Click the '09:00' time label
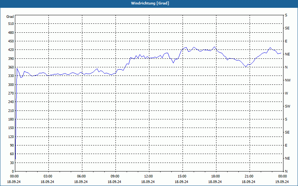298x186 pixels. (x=115, y=176)
